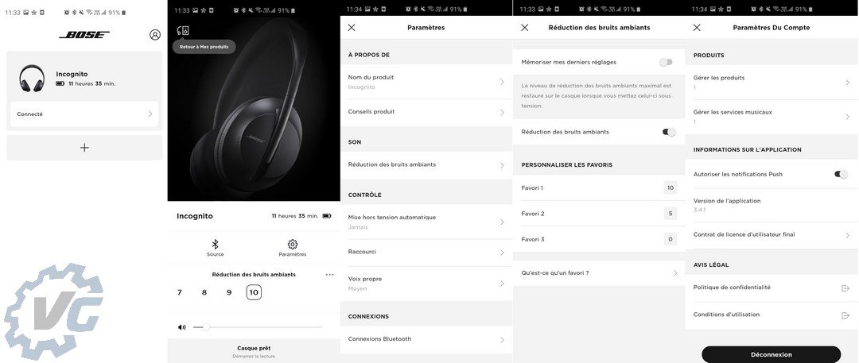Adjust the volume slider handle
The height and width of the screenshot is (363, 859).
point(206,327)
